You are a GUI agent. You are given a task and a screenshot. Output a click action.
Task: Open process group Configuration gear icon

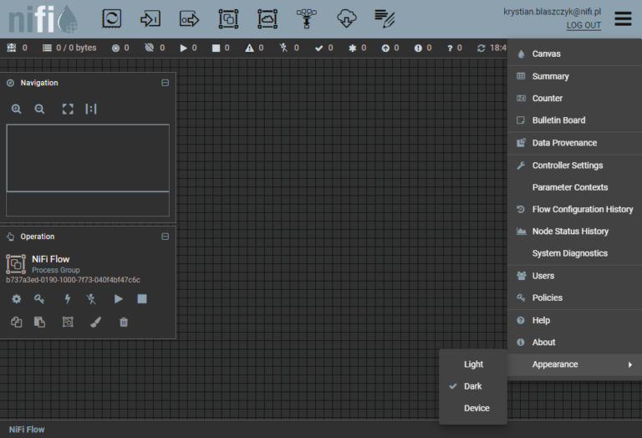17,298
